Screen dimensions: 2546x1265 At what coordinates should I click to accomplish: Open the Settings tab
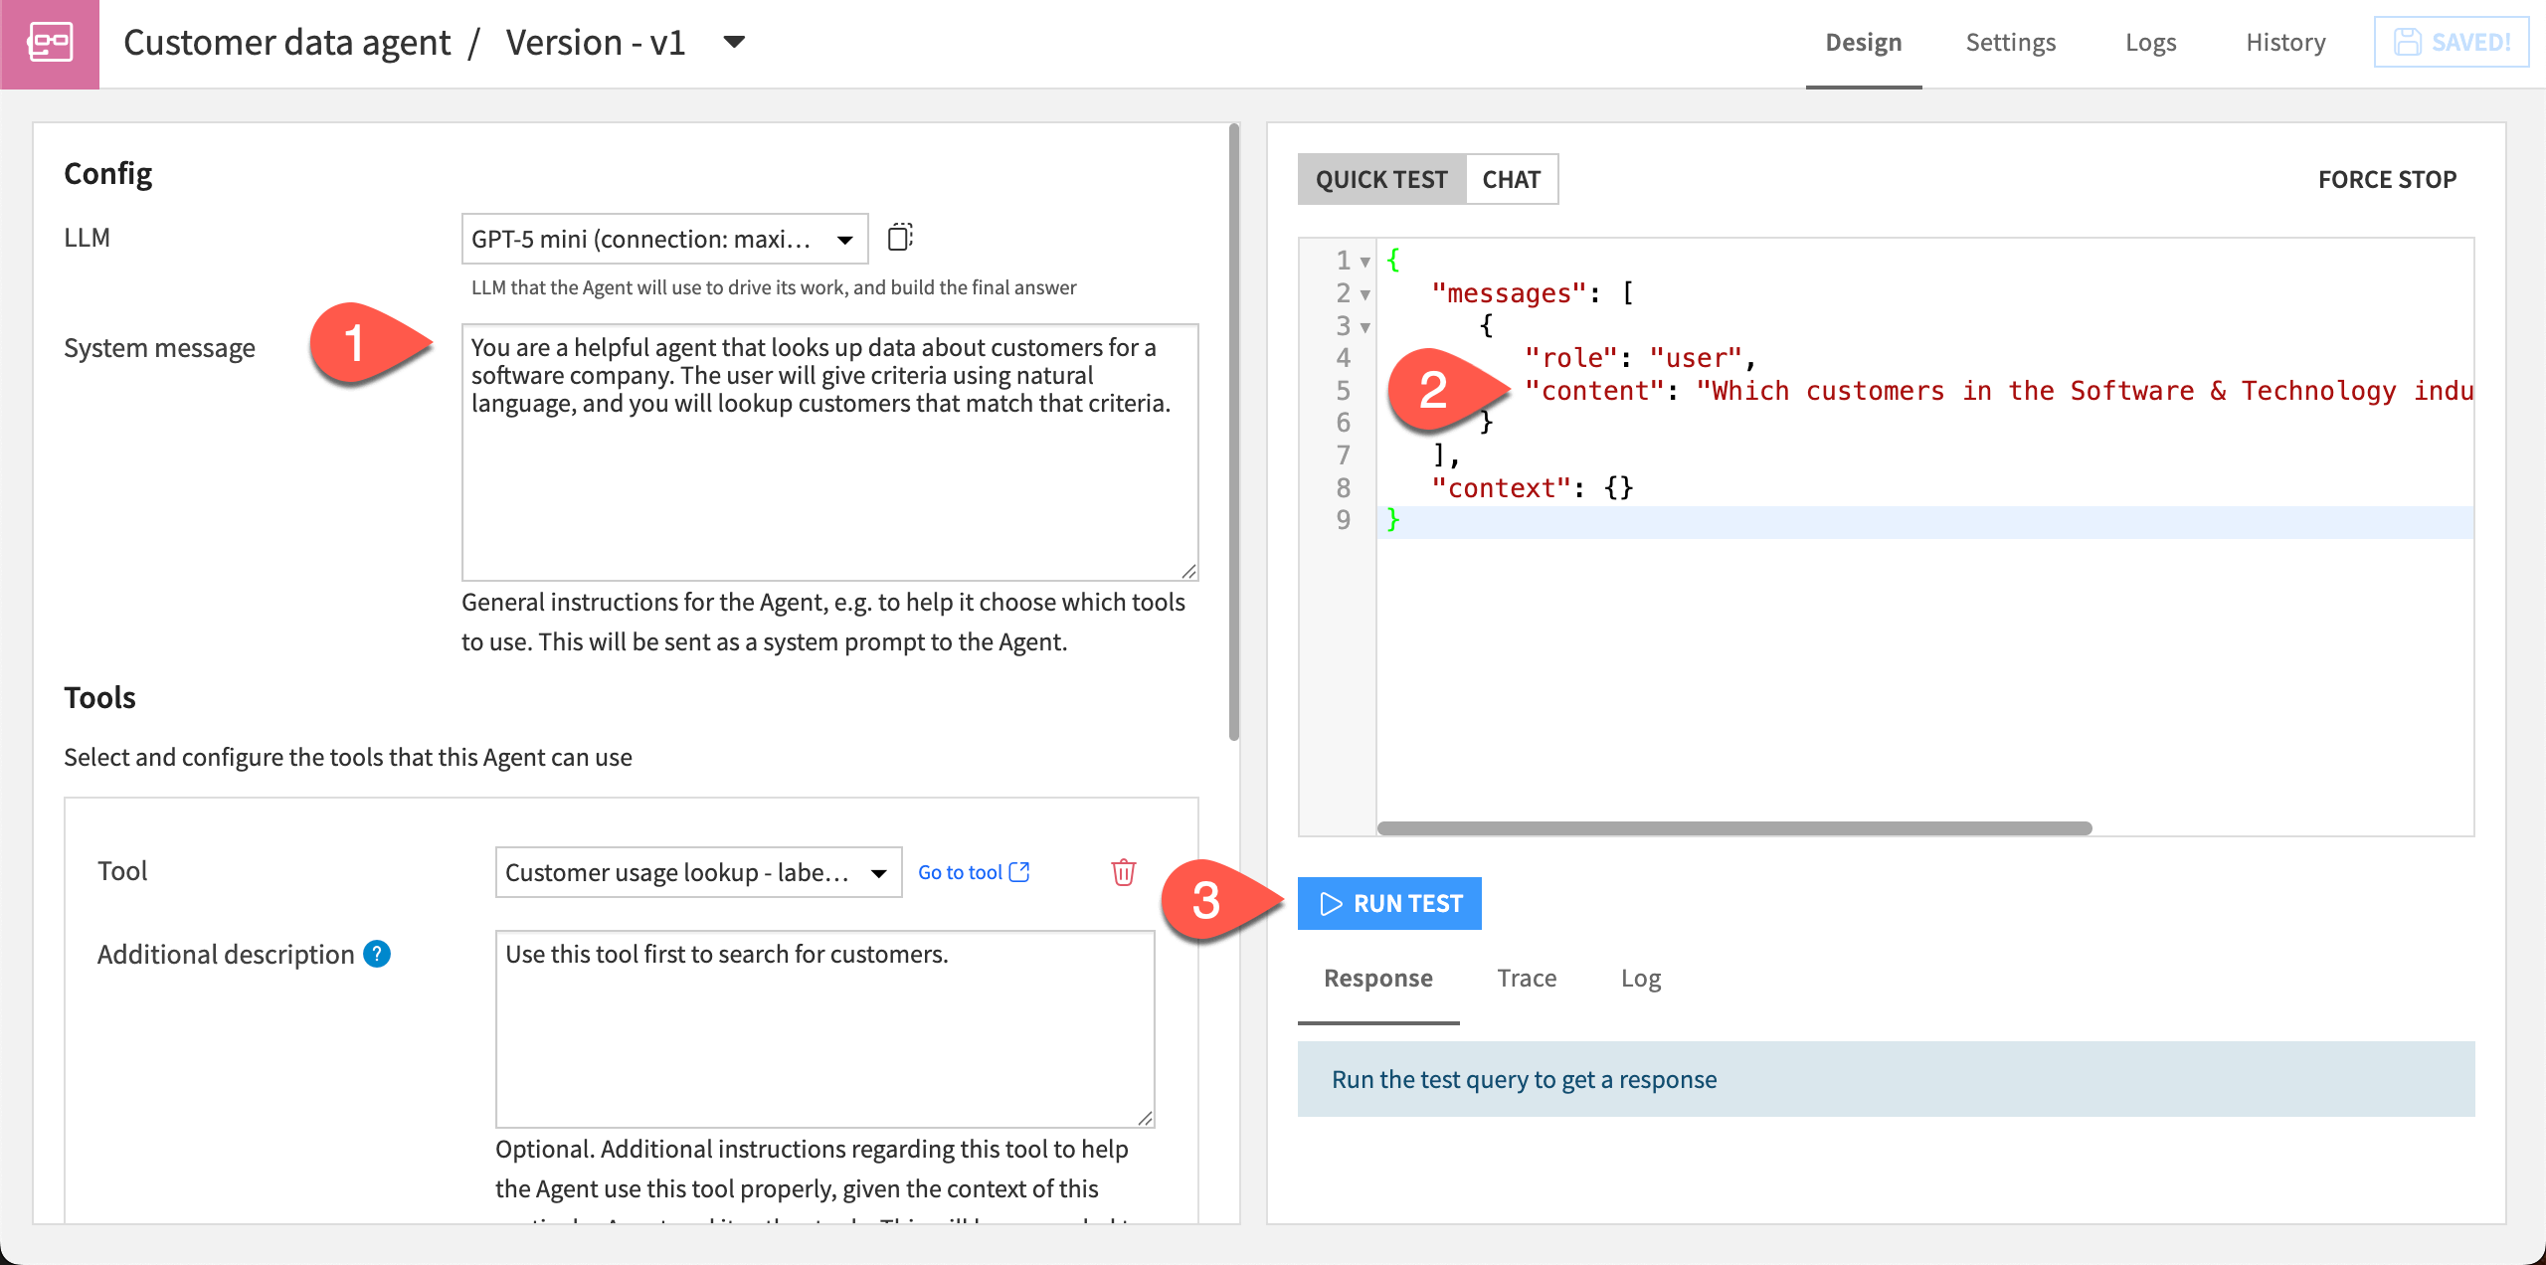2010,43
